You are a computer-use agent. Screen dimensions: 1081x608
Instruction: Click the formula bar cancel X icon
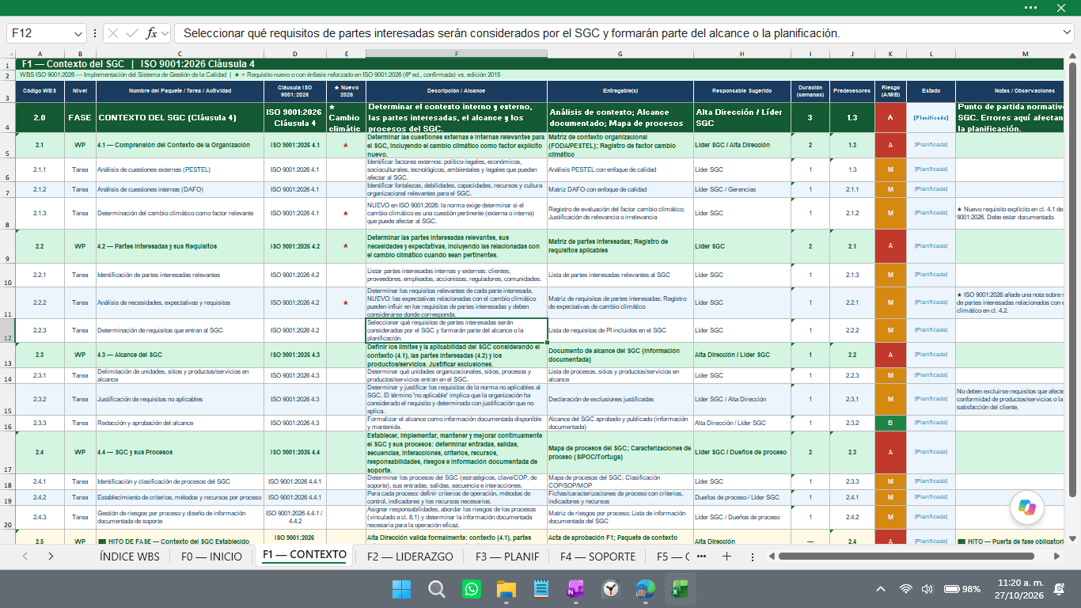click(x=113, y=33)
